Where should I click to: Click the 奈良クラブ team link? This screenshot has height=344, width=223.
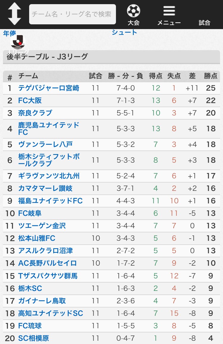(x=35, y=113)
